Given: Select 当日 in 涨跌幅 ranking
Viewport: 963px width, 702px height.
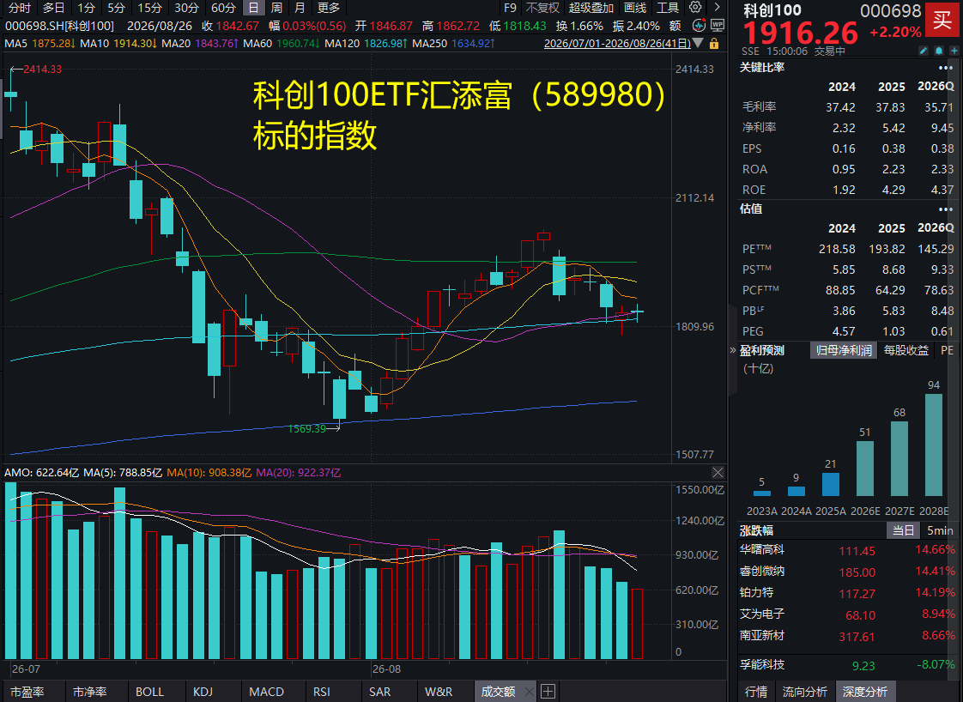Looking at the screenshot, I should click(x=903, y=530).
